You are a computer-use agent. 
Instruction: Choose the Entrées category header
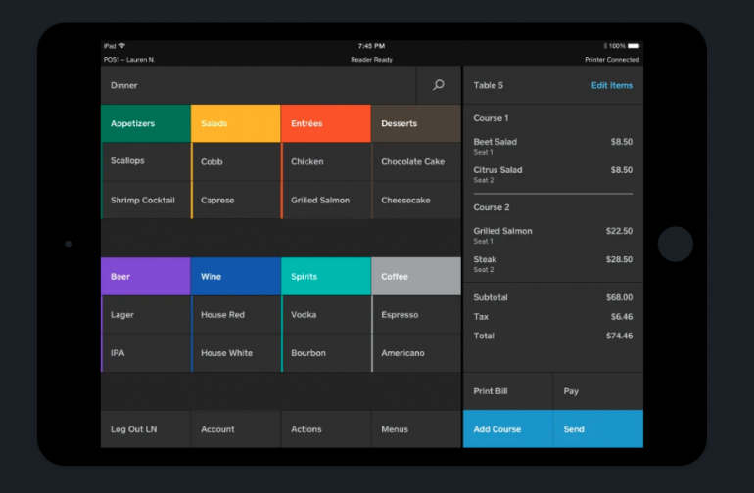point(325,124)
